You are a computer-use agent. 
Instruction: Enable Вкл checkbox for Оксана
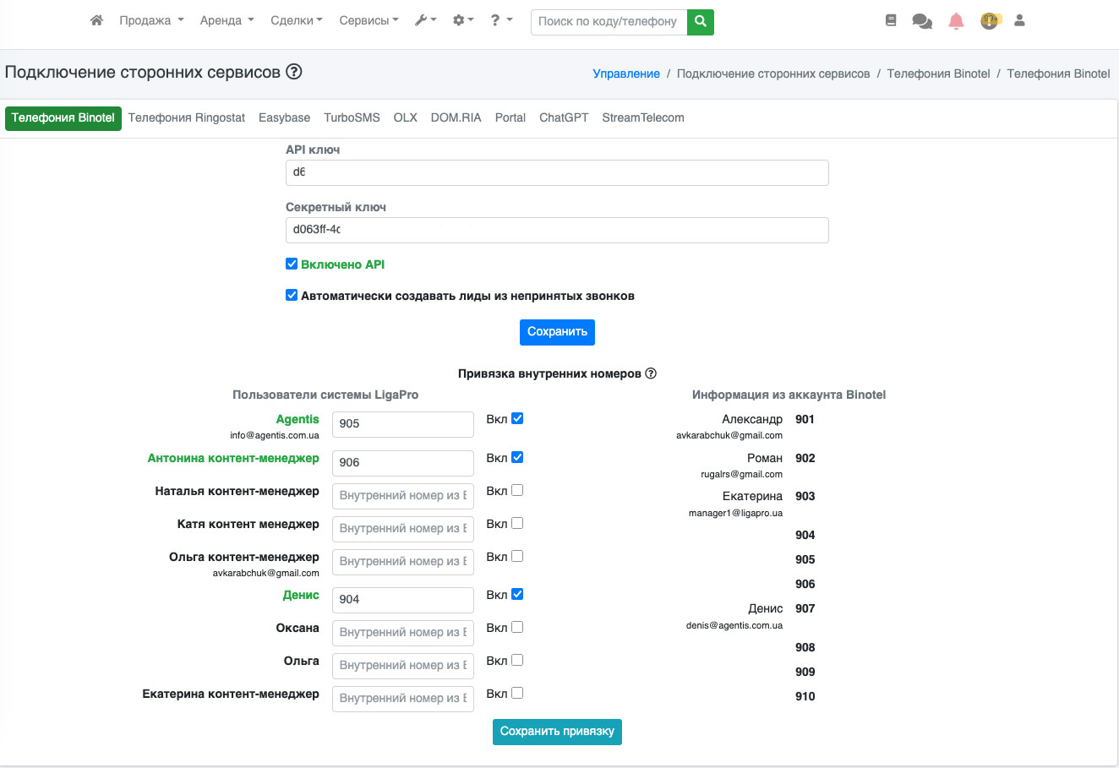point(517,627)
